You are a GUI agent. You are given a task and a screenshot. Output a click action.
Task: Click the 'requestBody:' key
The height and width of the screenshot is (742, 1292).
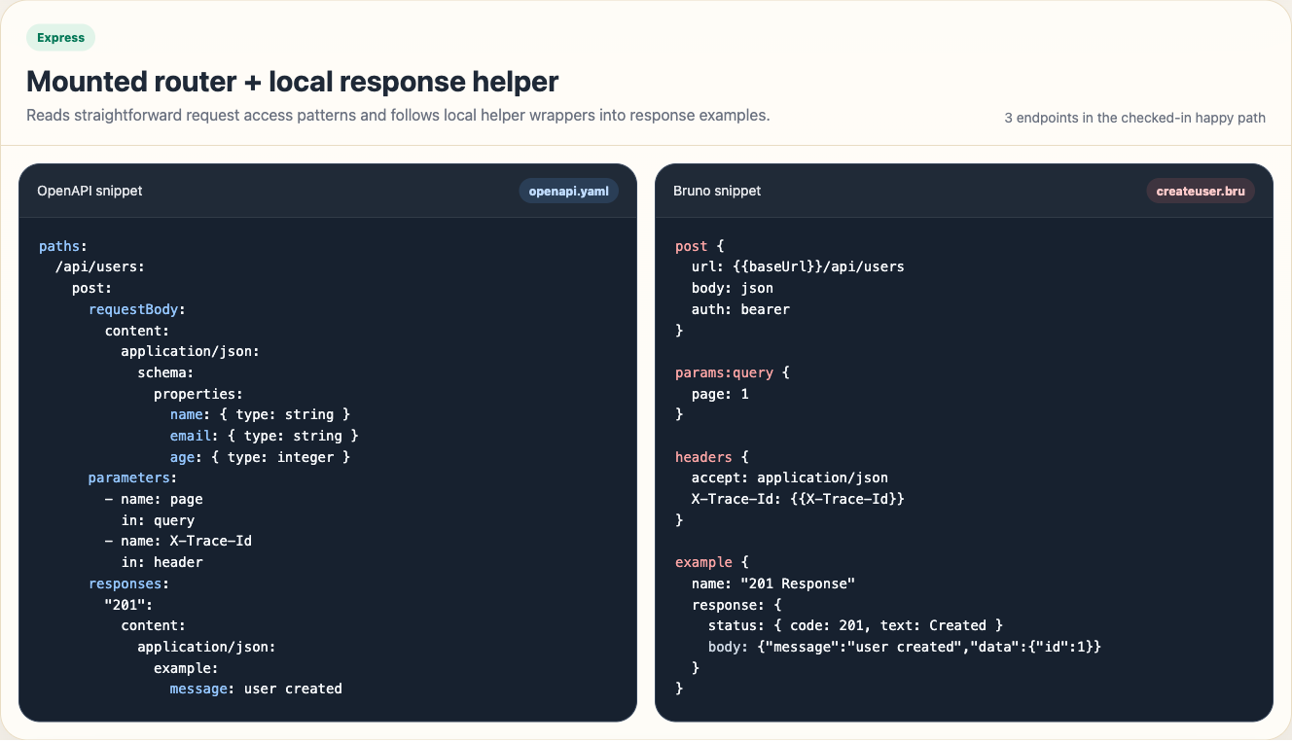(137, 309)
